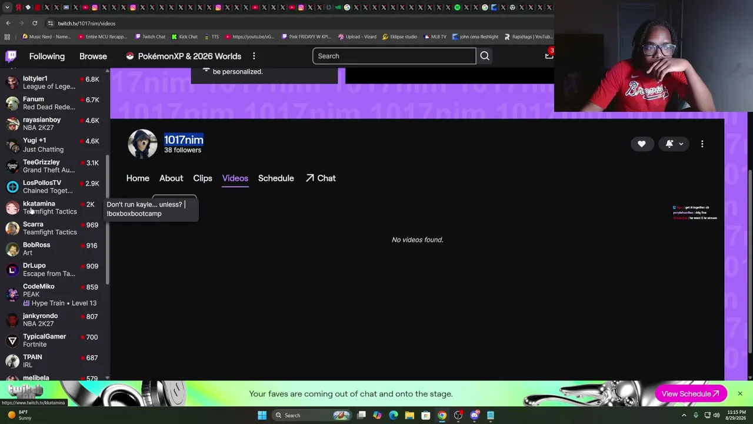Screen dimensions: 753x424
Task: Open Fanum's channel avatar in the sidebar
Action: pyautogui.click(x=12, y=103)
